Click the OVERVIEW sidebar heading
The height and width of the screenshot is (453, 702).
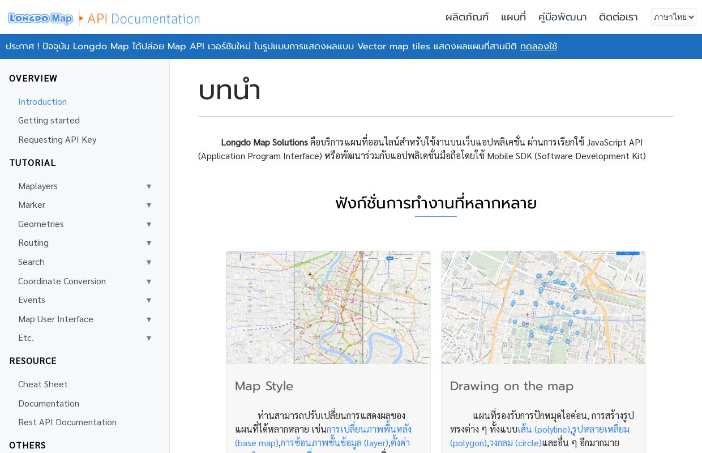coord(33,78)
